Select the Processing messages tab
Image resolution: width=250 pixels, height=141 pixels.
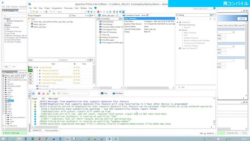(51, 130)
